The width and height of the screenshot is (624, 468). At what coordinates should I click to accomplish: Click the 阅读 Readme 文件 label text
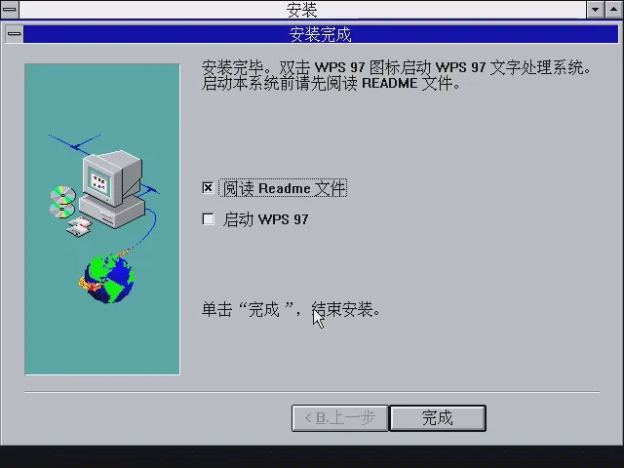tap(283, 188)
